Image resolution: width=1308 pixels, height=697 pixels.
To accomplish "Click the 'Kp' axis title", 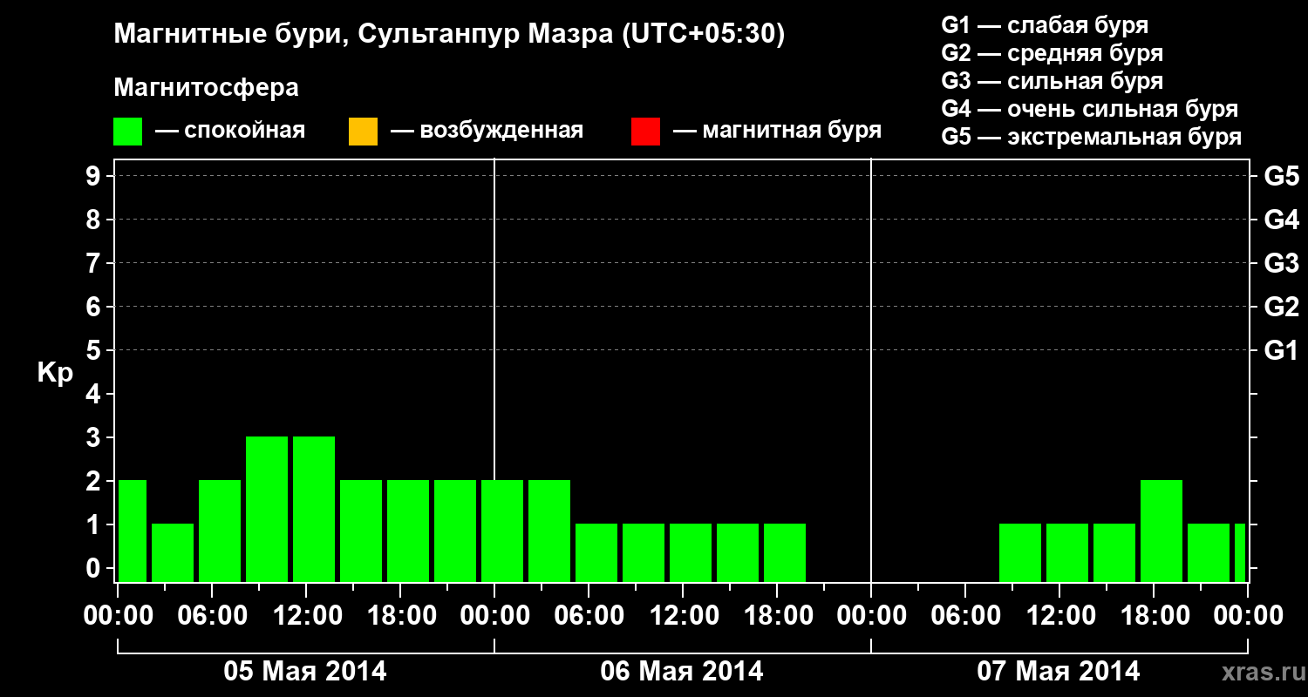I will click(x=55, y=373).
